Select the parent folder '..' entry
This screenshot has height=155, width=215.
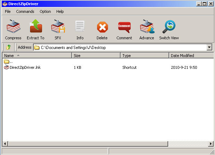tap(8, 62)
